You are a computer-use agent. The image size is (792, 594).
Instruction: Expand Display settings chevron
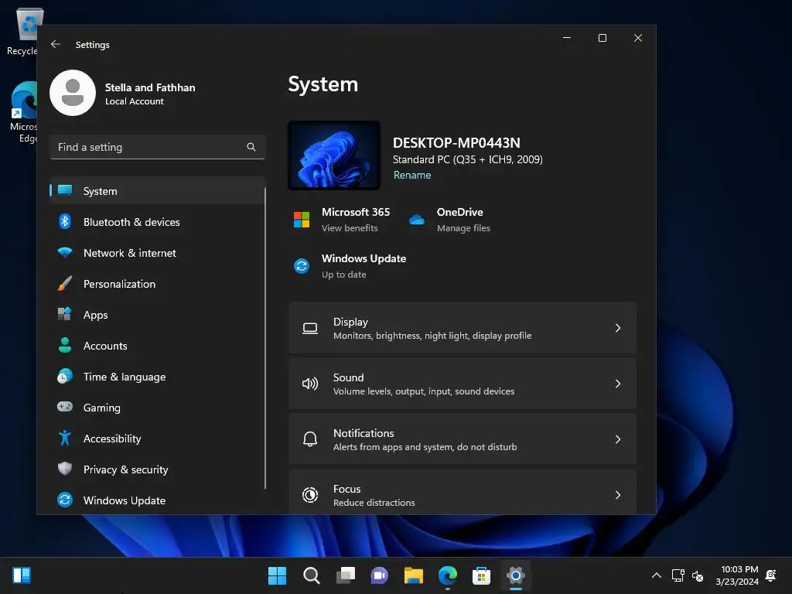pyautogui.click(x=618, y=328)
